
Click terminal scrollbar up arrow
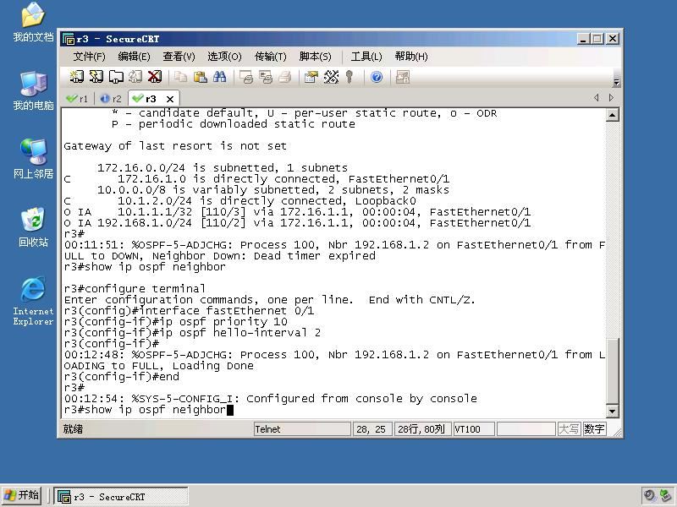tap(612, 115)
